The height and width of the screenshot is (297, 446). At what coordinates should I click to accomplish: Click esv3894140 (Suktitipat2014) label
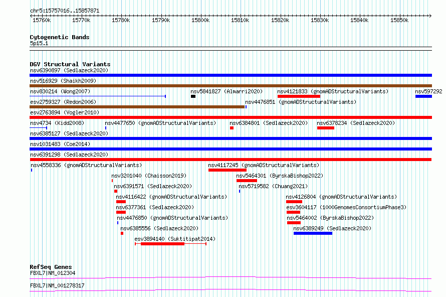pos(175,239)
